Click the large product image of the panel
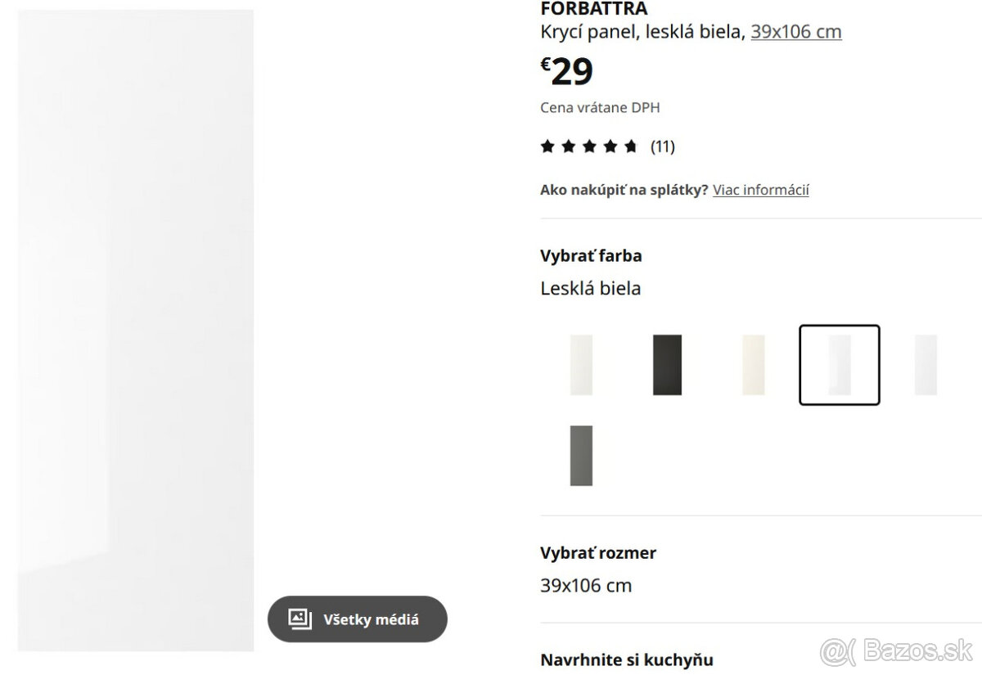 point(135,327)
